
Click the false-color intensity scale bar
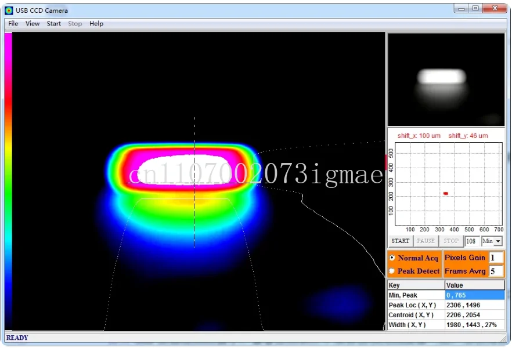coord(8,181)
